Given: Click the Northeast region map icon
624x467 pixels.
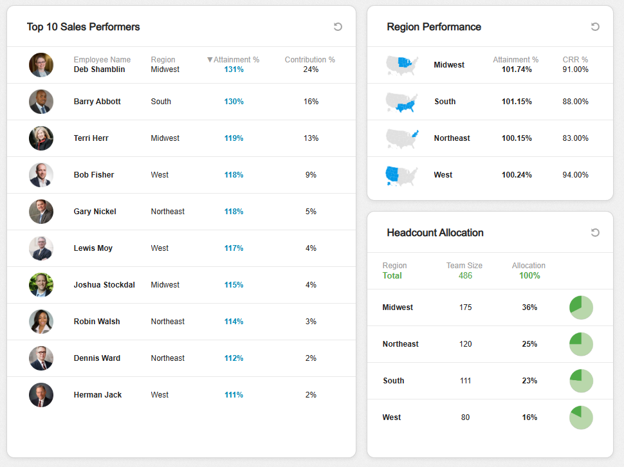Looking at the screenshot, I should coord(402,138).
